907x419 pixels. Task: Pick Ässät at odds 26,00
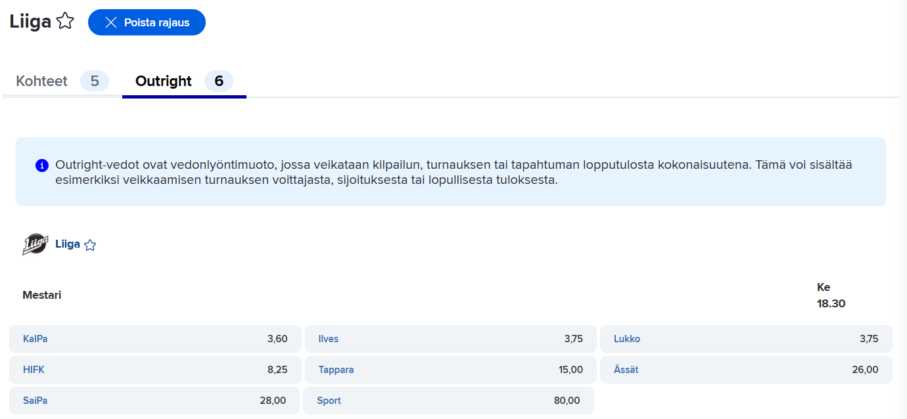pos(746,370)
